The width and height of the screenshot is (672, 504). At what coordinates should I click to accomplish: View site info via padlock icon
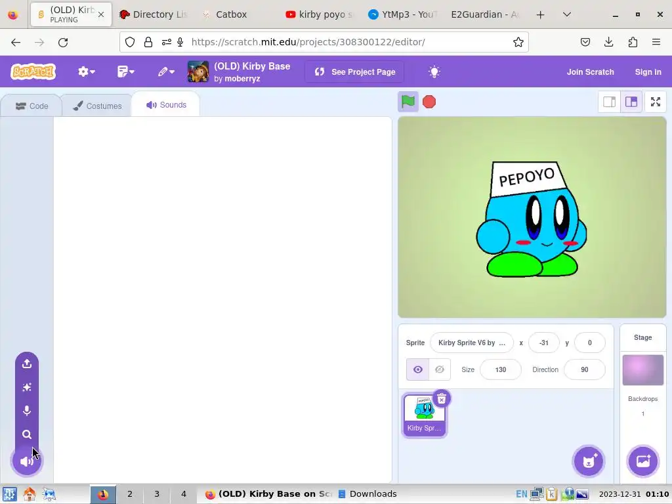tap(148, 42)
